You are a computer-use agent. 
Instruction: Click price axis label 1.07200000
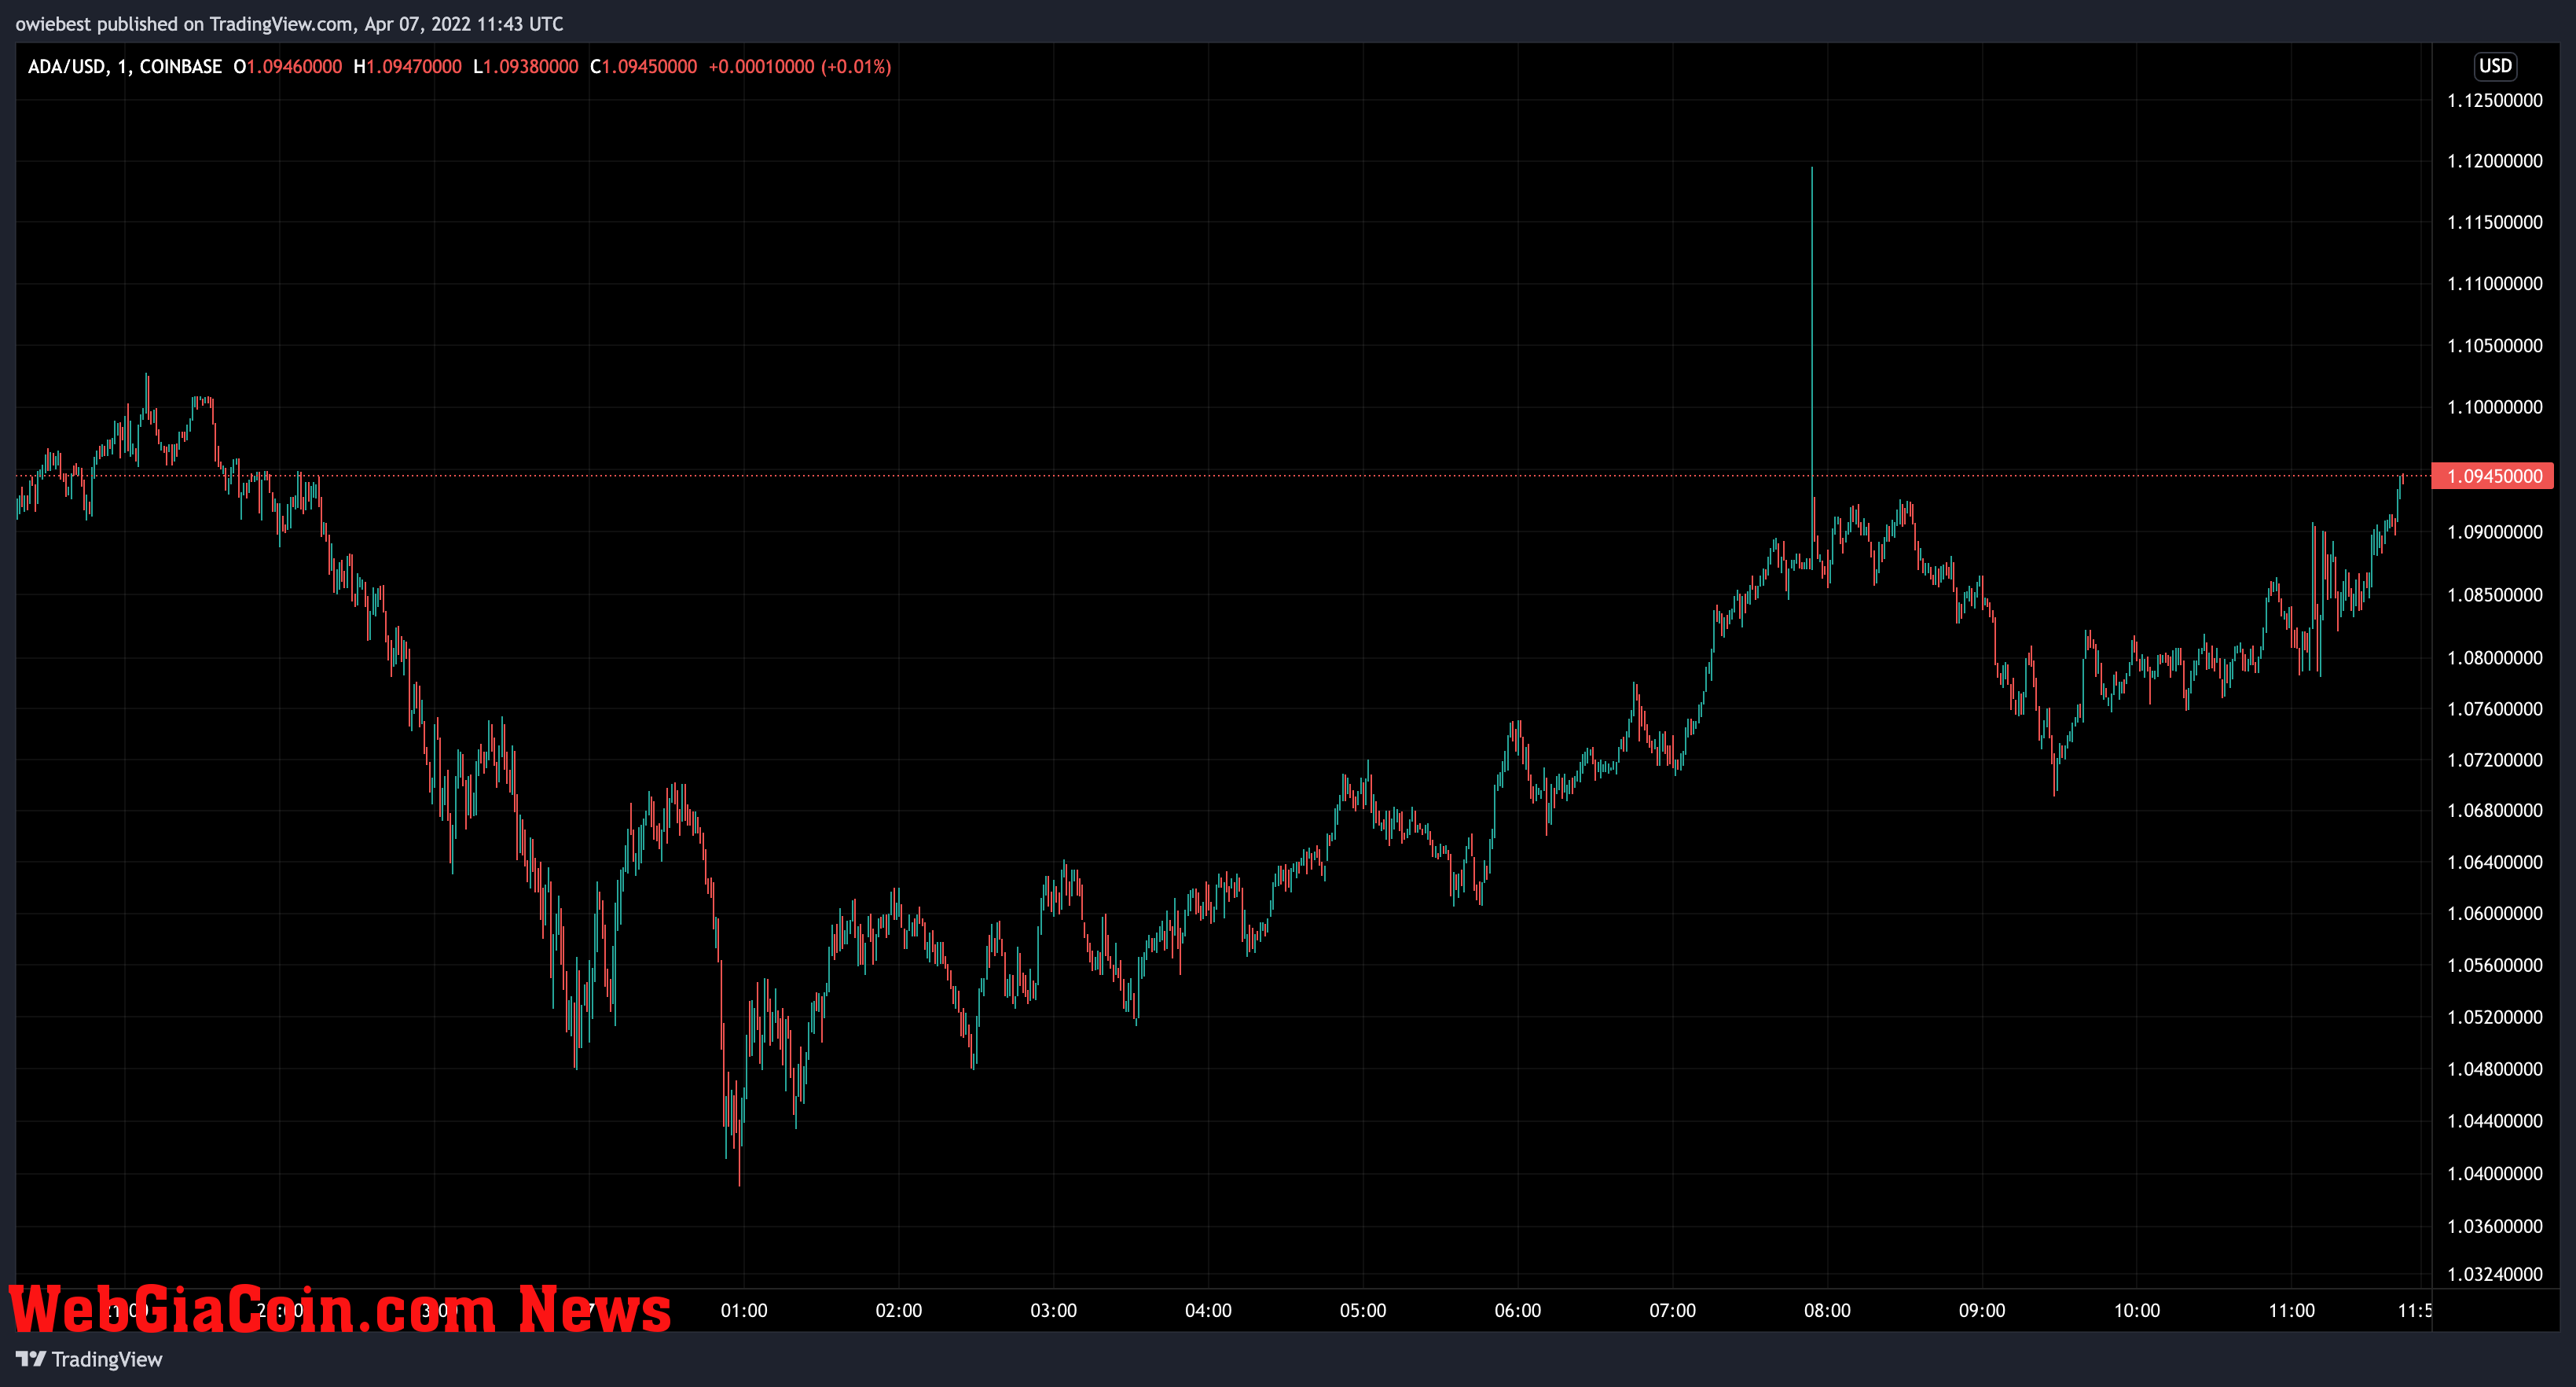click(2495, 760)
